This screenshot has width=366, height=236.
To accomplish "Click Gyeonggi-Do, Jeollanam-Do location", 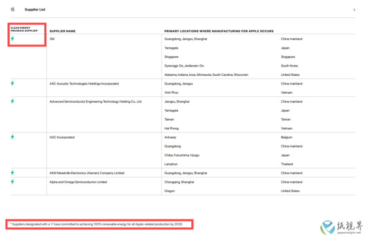I will click(184, 66).
